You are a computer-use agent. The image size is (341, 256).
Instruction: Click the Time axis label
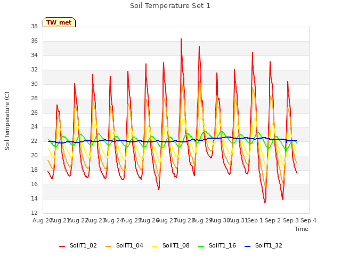(x=302, y=229)
